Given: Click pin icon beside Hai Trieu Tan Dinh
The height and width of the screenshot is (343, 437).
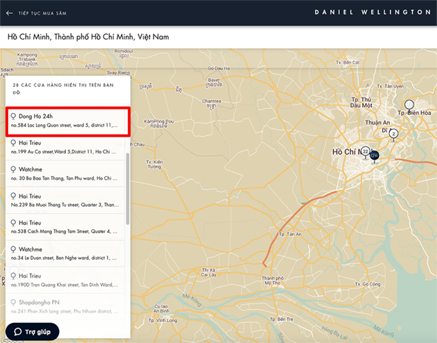Looking at the screenshot, I should pos(13,276).
